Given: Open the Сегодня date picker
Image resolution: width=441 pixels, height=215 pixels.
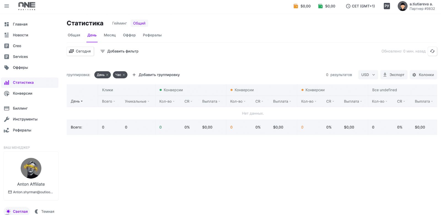Looking at the screenshot, I should (80, 51).
